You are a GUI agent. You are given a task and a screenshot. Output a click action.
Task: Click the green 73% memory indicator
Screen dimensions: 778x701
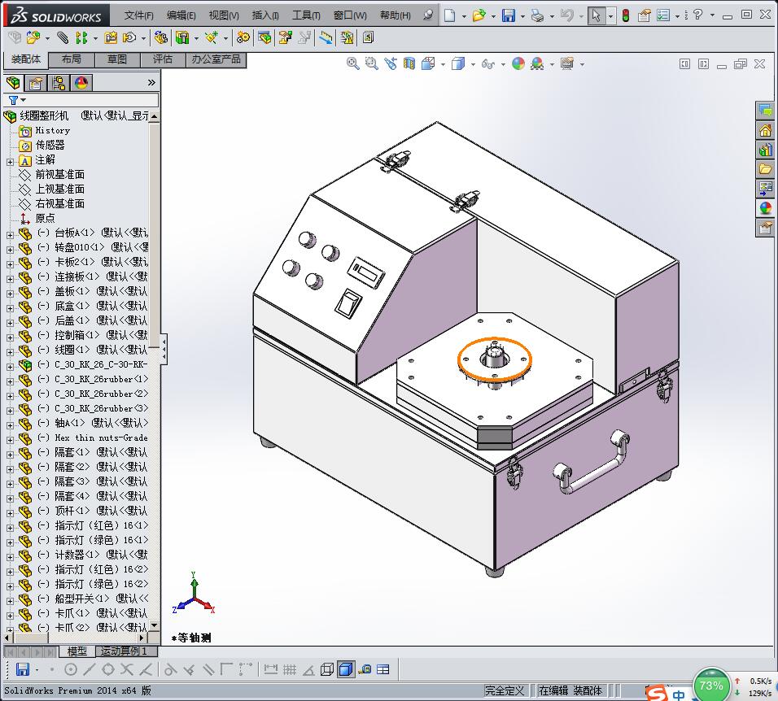pyautogui.click(x=711, y=686)
